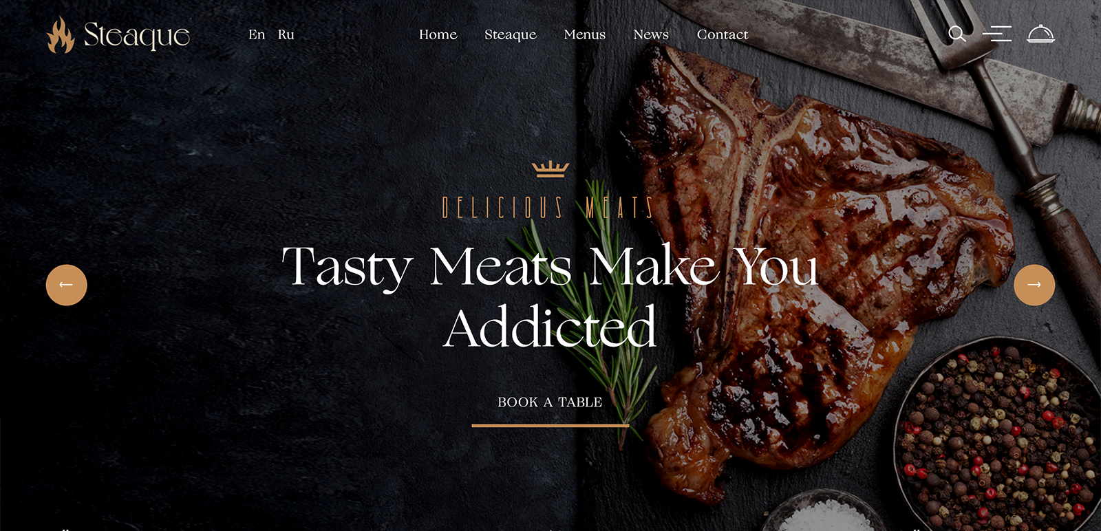Switch site language to En

tap(257, 34)
